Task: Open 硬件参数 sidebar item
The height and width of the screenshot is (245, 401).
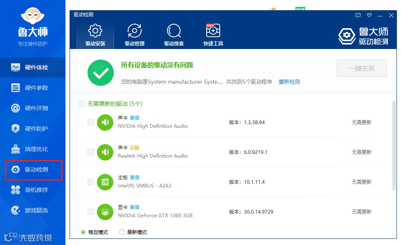Action: 32,88
